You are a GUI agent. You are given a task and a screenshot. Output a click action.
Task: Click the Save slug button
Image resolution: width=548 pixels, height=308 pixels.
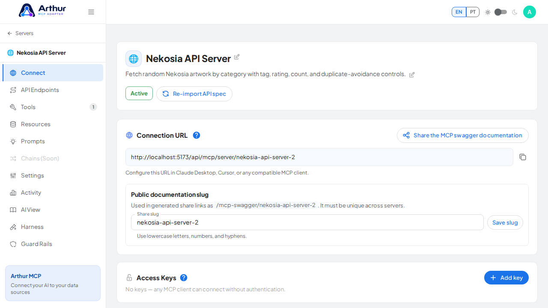pyautogui.click(x=505, y=222)
